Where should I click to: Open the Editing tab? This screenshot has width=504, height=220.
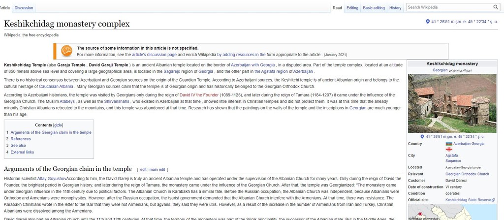click(352, 8)
